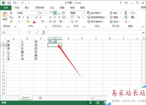Copy selection with the copy icon

(11, 17)
